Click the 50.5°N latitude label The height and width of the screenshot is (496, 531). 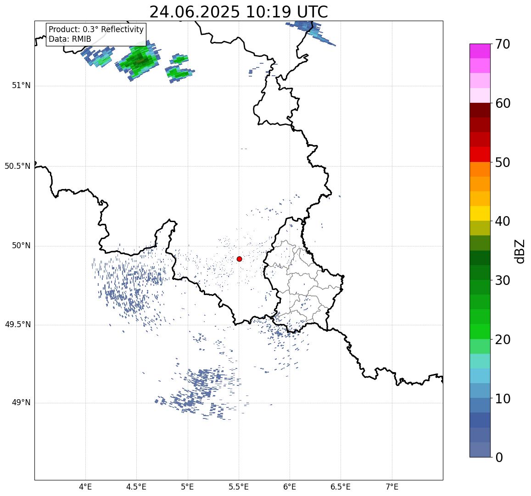[17, 166]
